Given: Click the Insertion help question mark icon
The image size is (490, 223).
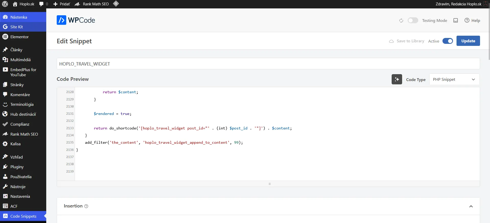Looking at the screenshot, I should point(86,206).
